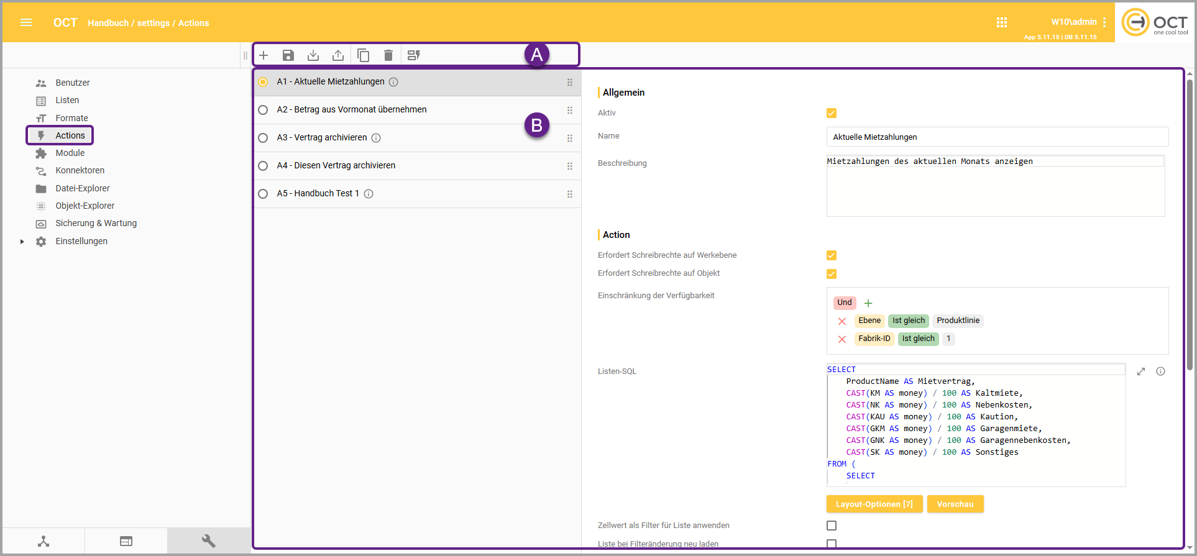This screenshot has height=556, width=1197.
Task: Save changes with the floppy disk icon
Action: point(288,55)
